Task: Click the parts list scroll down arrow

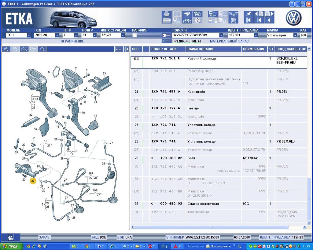Action: point(309,223)
